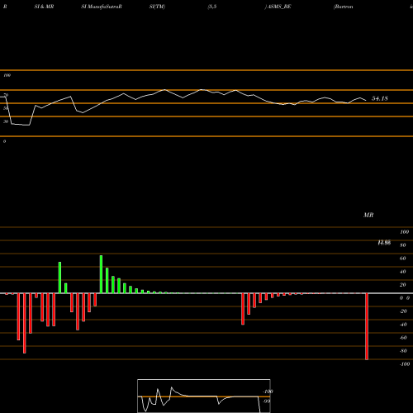Viewport: 413px width, 413px height.
Task: Click the "-60" MR axis label
Action: pyautogui.click(x=403, y=338)
